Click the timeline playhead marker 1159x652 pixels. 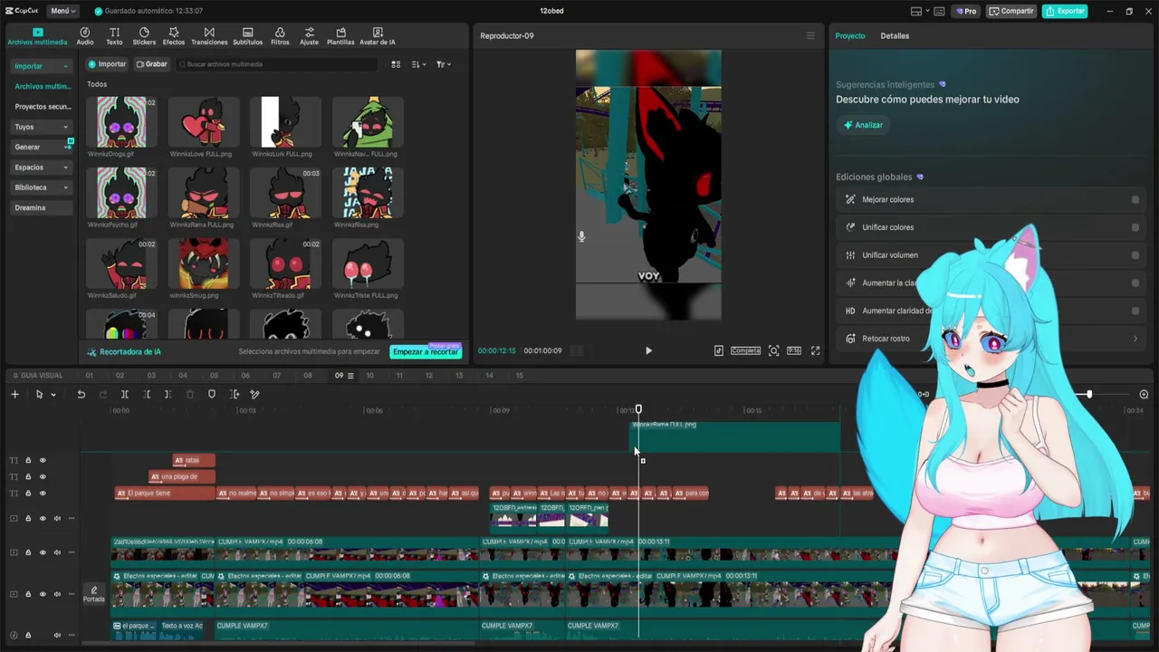click(638, 410)
